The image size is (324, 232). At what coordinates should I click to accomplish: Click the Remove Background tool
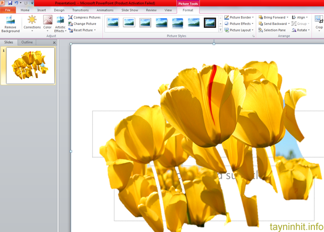10,23
